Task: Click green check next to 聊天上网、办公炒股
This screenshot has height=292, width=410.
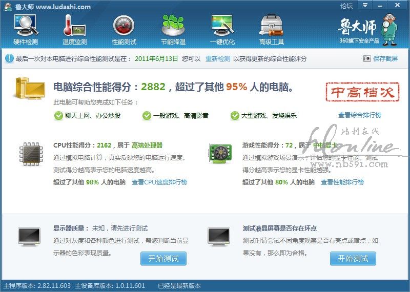Action: pyautogui.click(x=58, y=115)
